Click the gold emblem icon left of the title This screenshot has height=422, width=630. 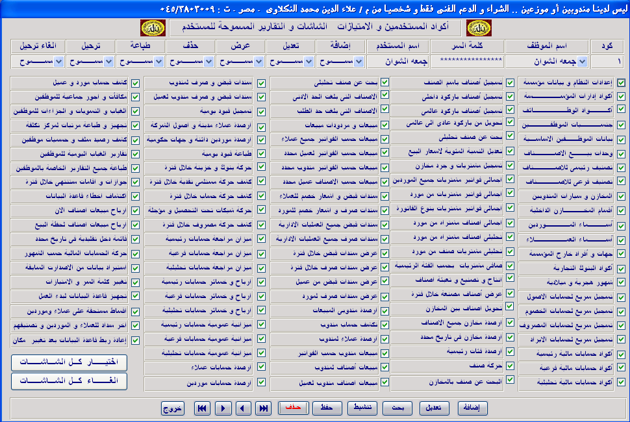pos(152,28)
